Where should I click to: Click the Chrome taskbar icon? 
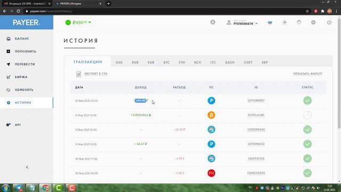click(x=45, y=188)
